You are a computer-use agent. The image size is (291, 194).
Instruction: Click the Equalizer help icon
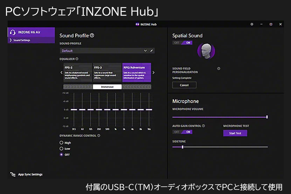(77, 59)
